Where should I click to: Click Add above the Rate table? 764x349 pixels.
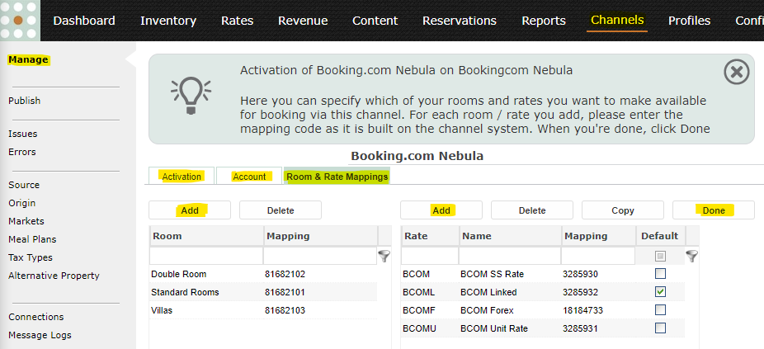[441, 210]
